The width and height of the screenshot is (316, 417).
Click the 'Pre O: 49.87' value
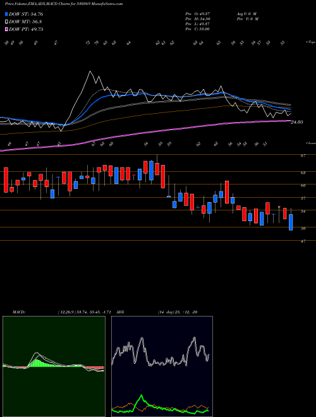coord(197,14)
